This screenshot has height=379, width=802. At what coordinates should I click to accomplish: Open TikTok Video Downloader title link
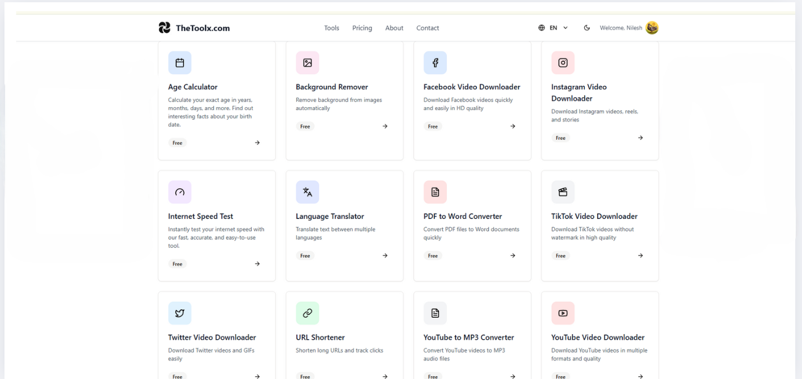[594, 216]
